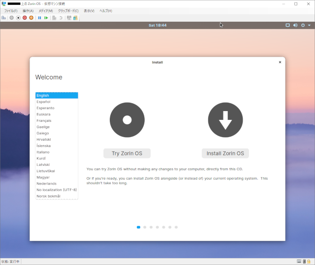Click the disc icon above Try Zorin OS
Viewport: 315px width, 265px height.
[x=127, y=120]
